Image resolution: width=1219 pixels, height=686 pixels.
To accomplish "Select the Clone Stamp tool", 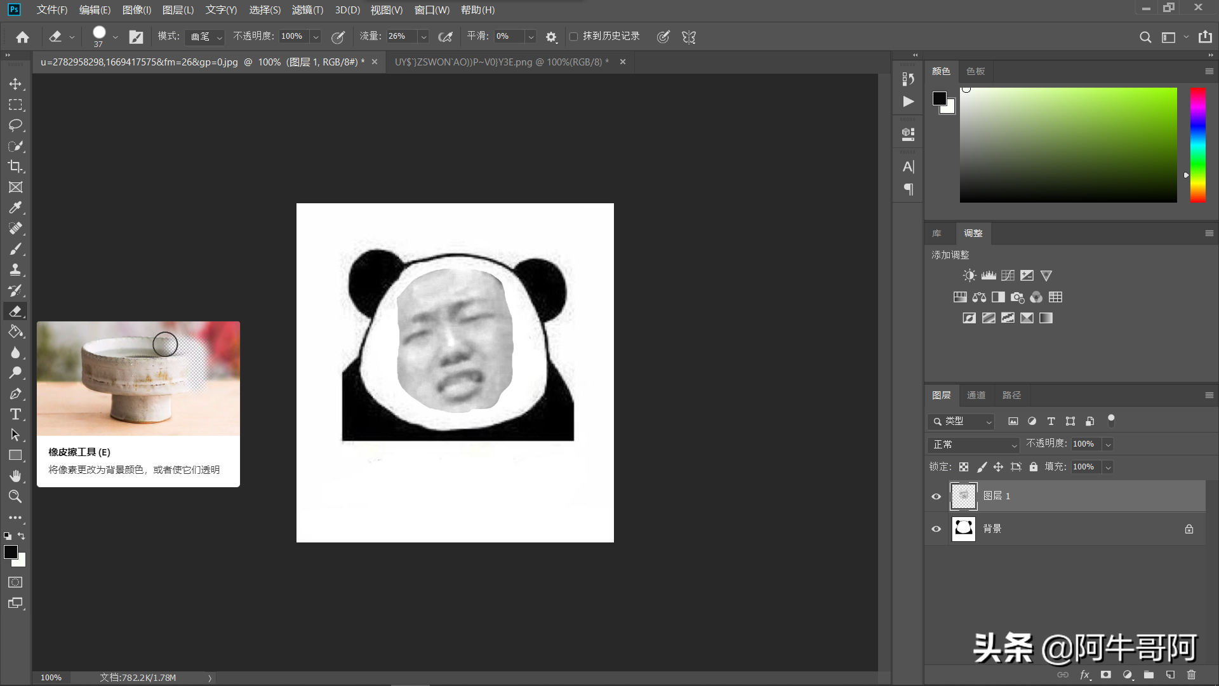I will (x=15, y=269).
